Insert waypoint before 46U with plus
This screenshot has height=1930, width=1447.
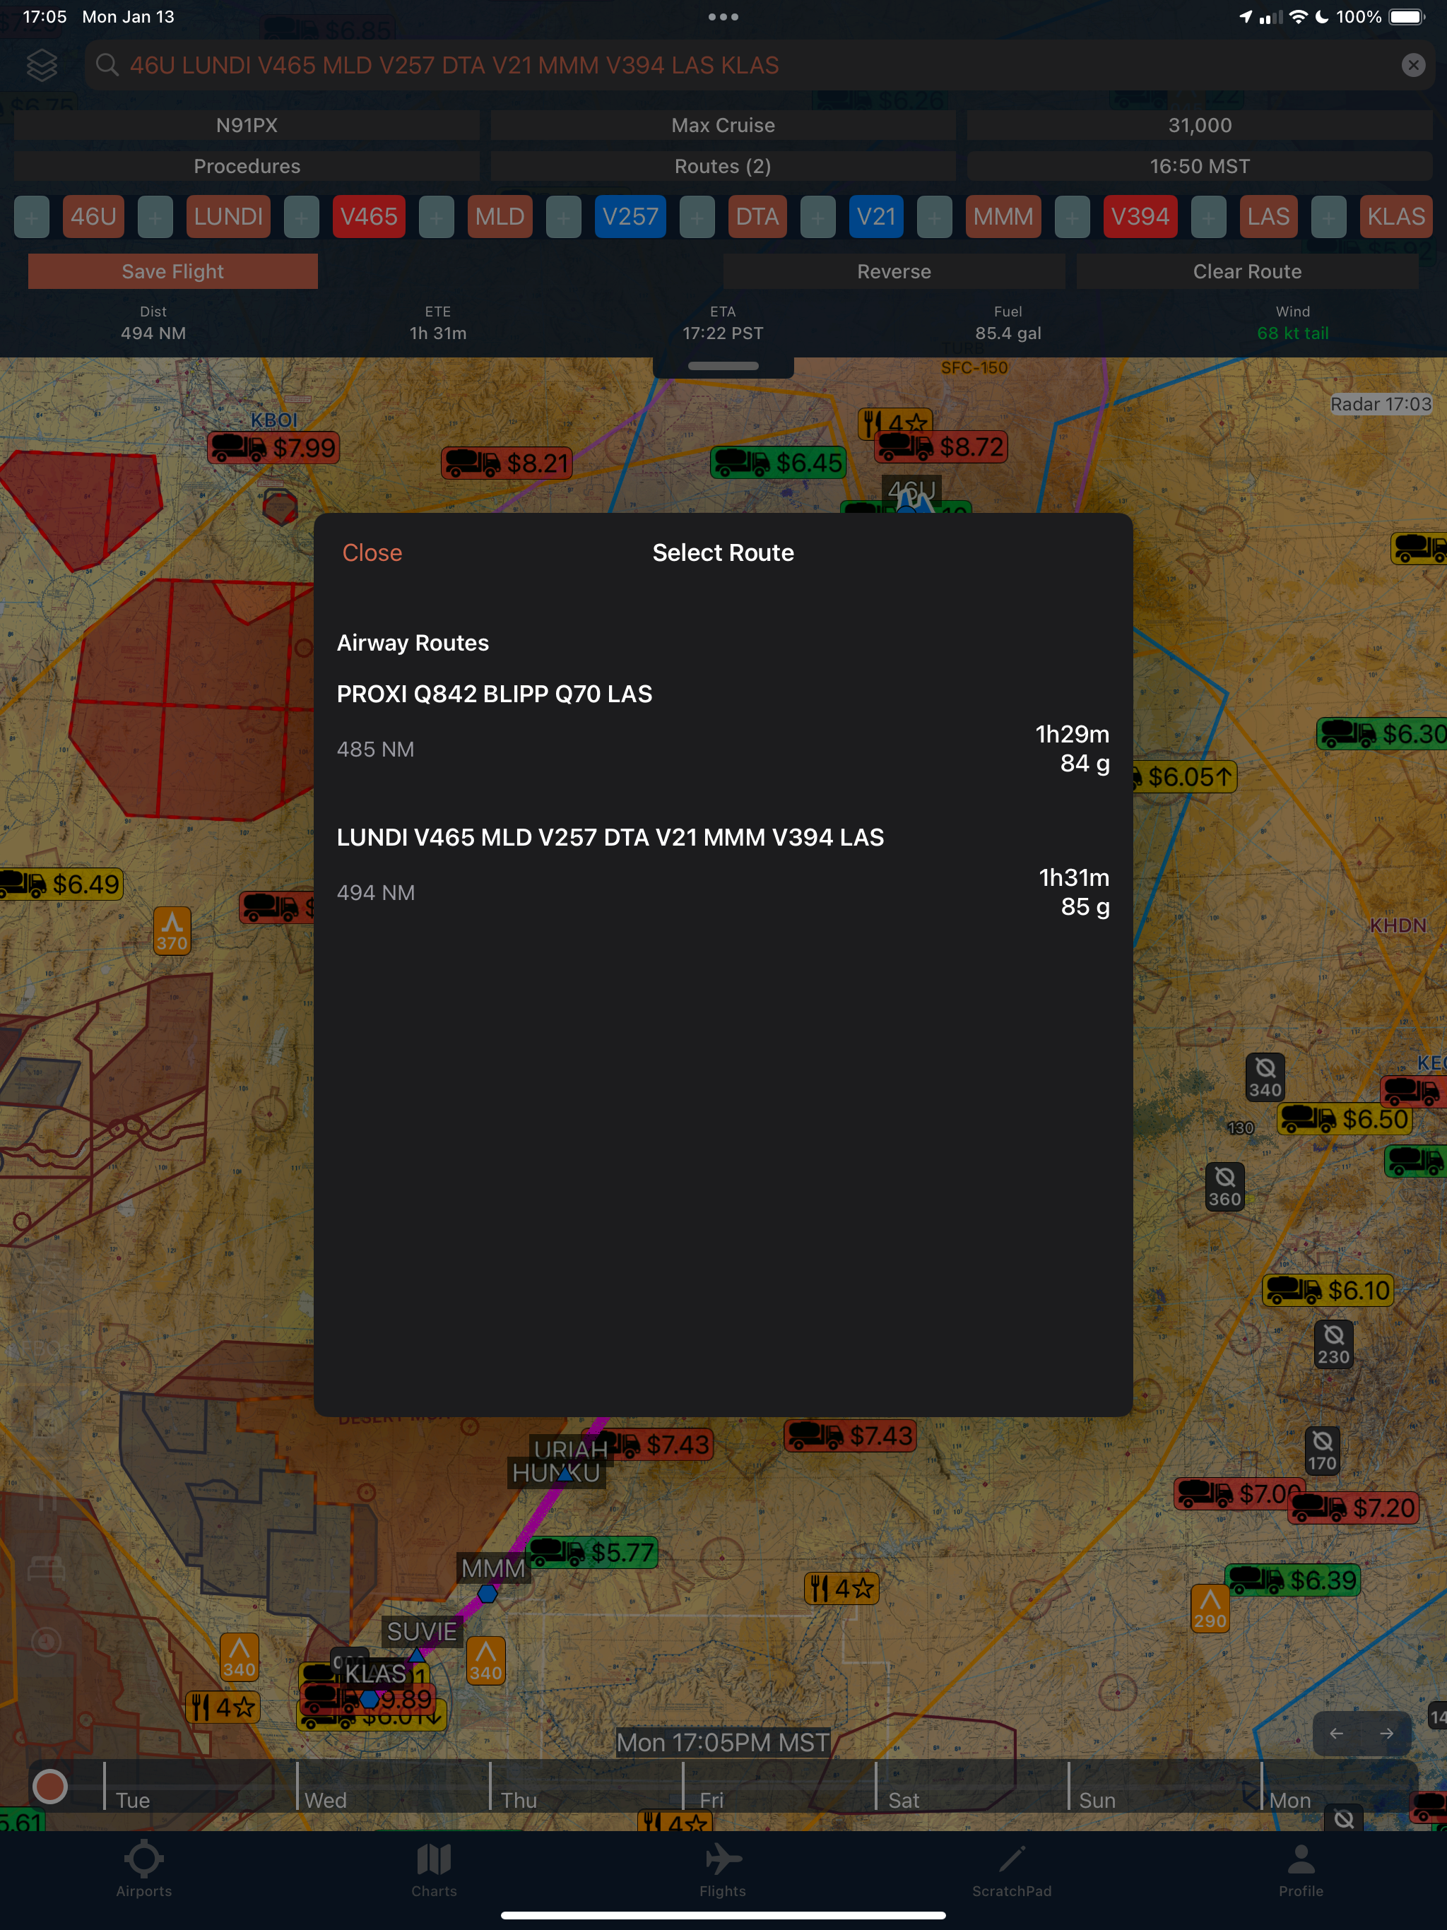coord(31,218)
